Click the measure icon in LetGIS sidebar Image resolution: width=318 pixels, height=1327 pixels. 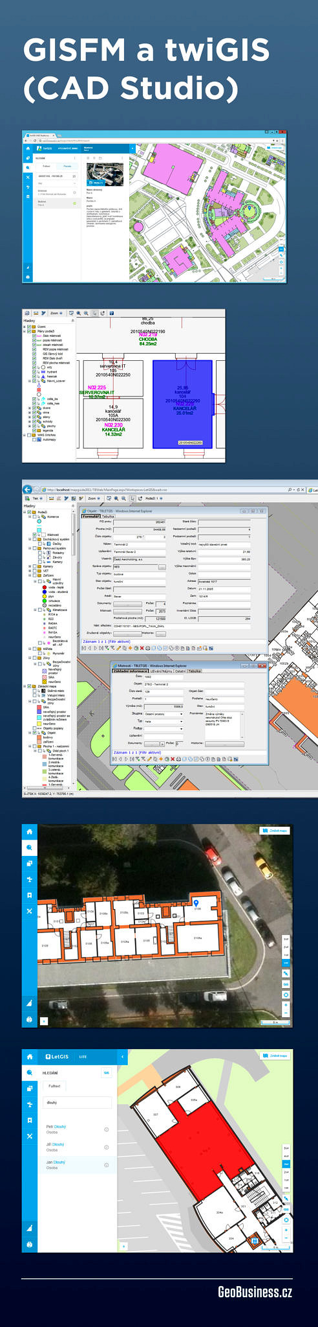click(x=30, y=1229)
